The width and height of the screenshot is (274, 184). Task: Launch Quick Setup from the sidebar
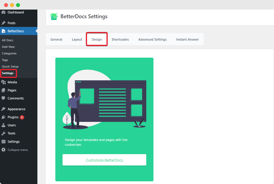[10, 67]
